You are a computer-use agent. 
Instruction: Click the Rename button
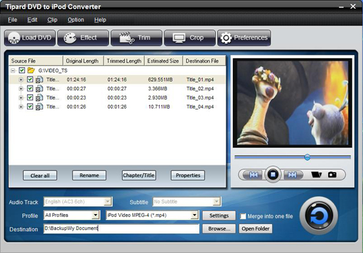[89, 175]
